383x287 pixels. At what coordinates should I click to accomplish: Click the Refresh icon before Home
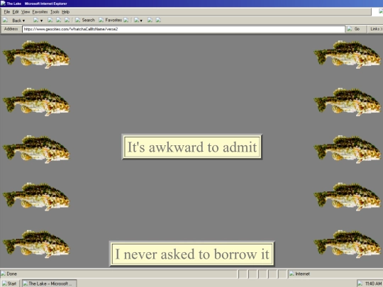(59, 21)
